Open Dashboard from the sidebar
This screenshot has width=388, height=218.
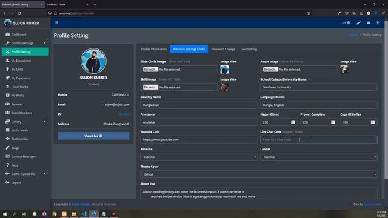pyautogui.click(x=25, y=35)
